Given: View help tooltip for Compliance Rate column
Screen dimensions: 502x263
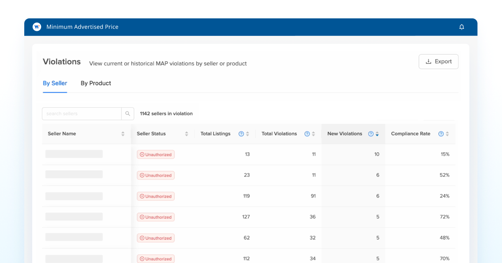Looking at the screenshot, I should (x=441, y=134).
